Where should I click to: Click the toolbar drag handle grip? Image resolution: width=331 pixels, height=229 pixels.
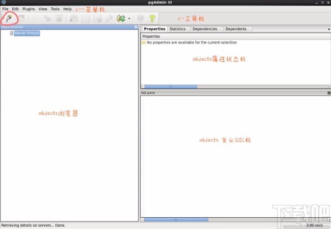[x=1, y=19]
